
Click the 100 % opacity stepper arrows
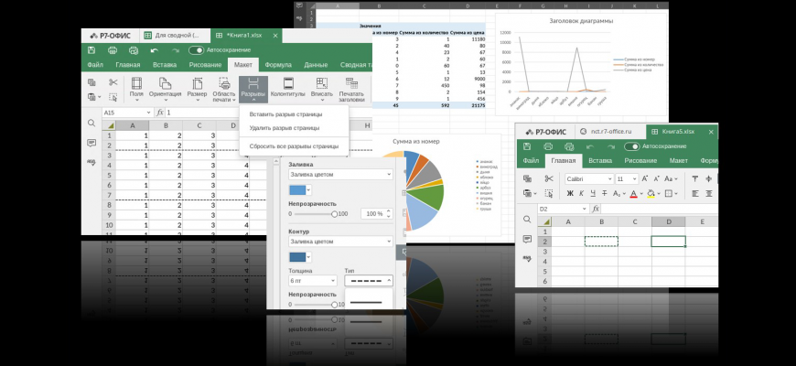pyautogui.click(x=388, y=214)
